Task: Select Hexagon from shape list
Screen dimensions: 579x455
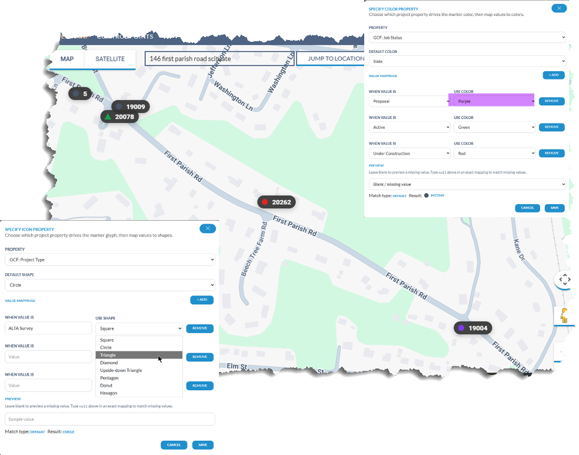Action: click(x=139, y=393)
